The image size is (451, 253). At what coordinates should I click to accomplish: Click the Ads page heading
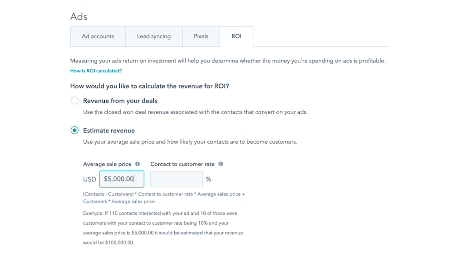[79, 17]
